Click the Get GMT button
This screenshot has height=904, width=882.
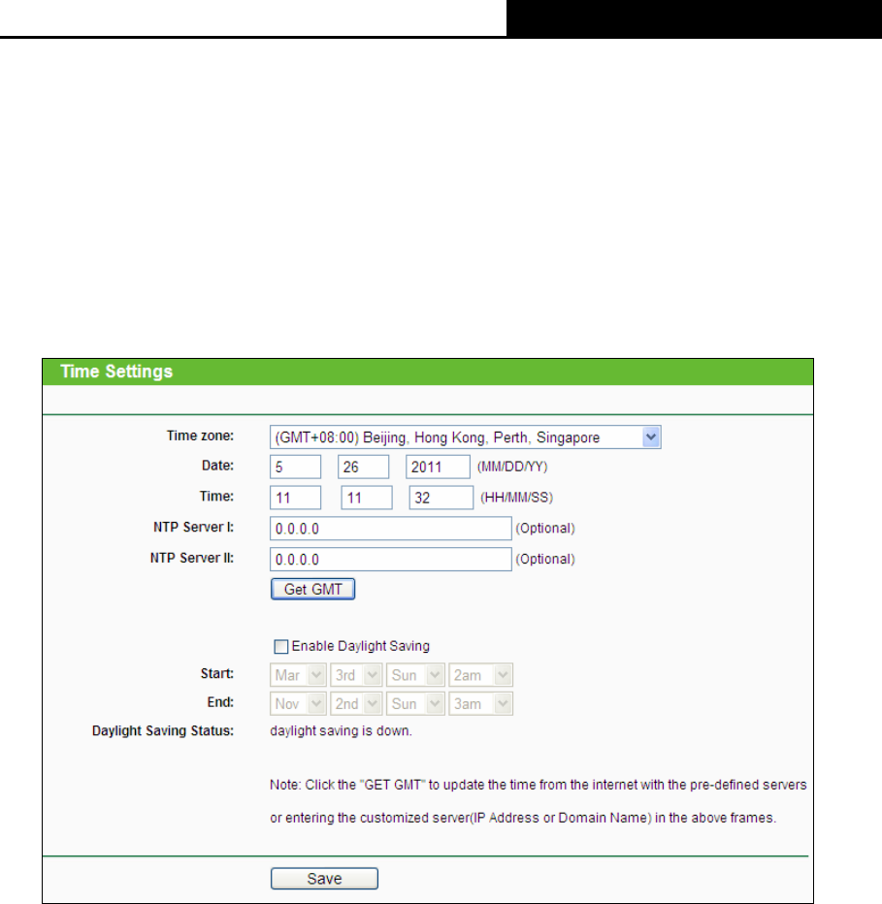click(312, 589)
